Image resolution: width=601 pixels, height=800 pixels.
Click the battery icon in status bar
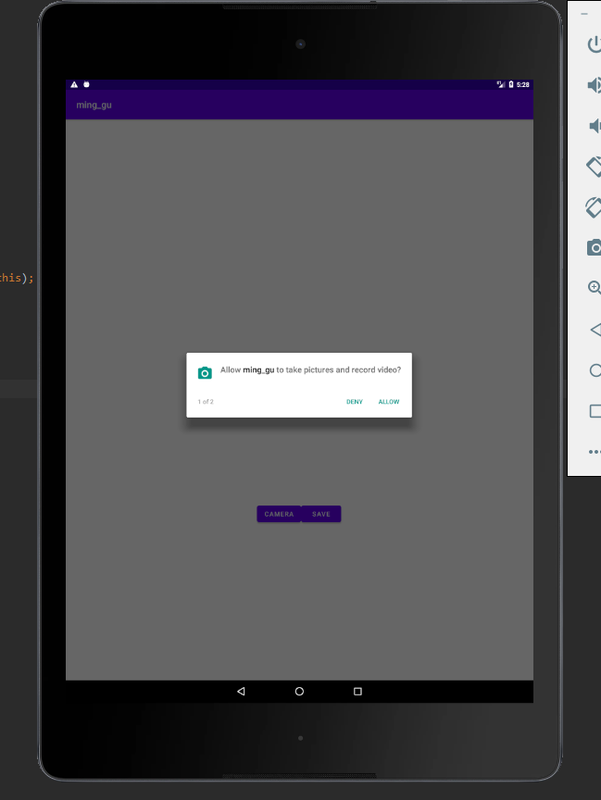coord(510,84)
